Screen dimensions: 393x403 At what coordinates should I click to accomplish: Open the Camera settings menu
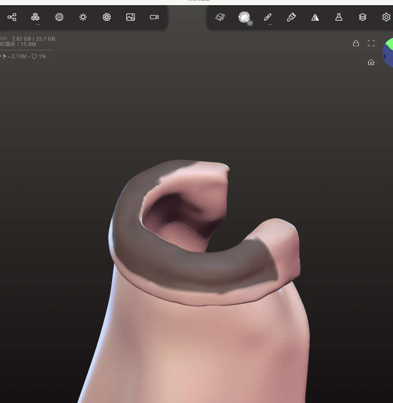(x=154, y=17)
